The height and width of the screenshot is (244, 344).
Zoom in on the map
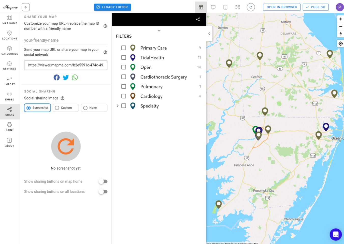340,19
